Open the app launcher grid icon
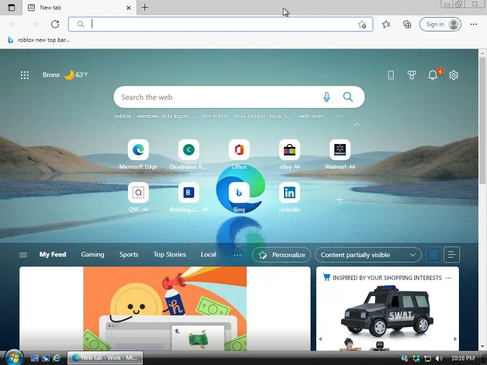Viewport: 487px width, 365px height. click(x=25, y=75)
